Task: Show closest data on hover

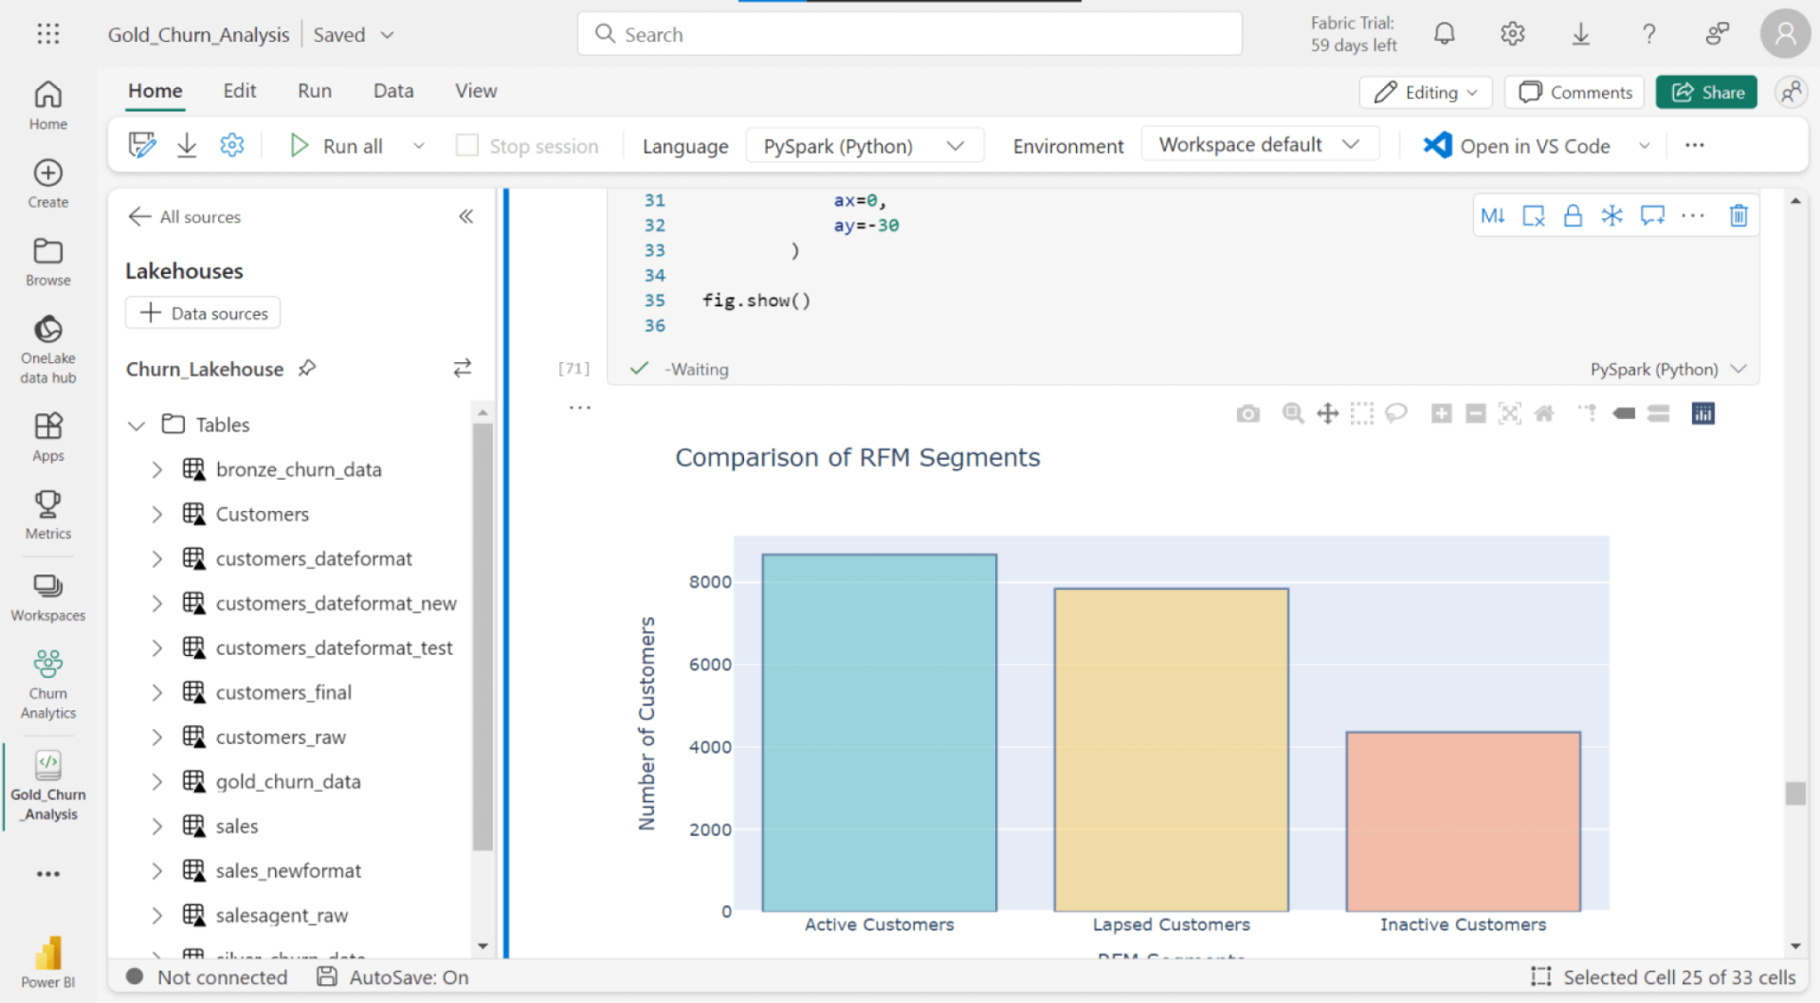Action: coord(1624,413)
